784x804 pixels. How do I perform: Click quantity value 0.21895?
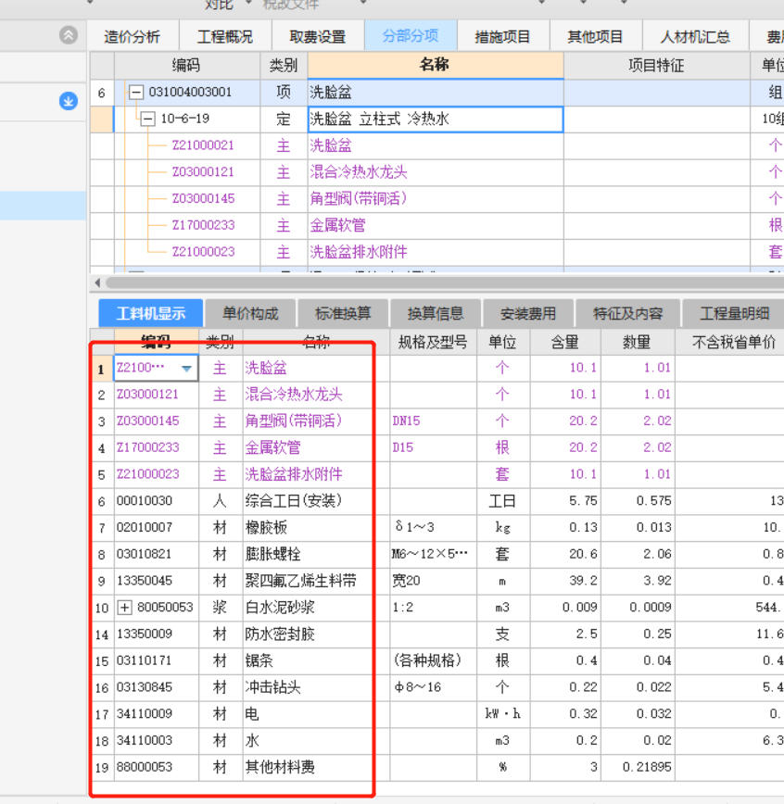point(647,768)
